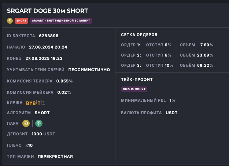The image size is (229, 166).
Task: Open the SRGART внутридневной 30 минут tag
Action: click(x=61, y=21)
